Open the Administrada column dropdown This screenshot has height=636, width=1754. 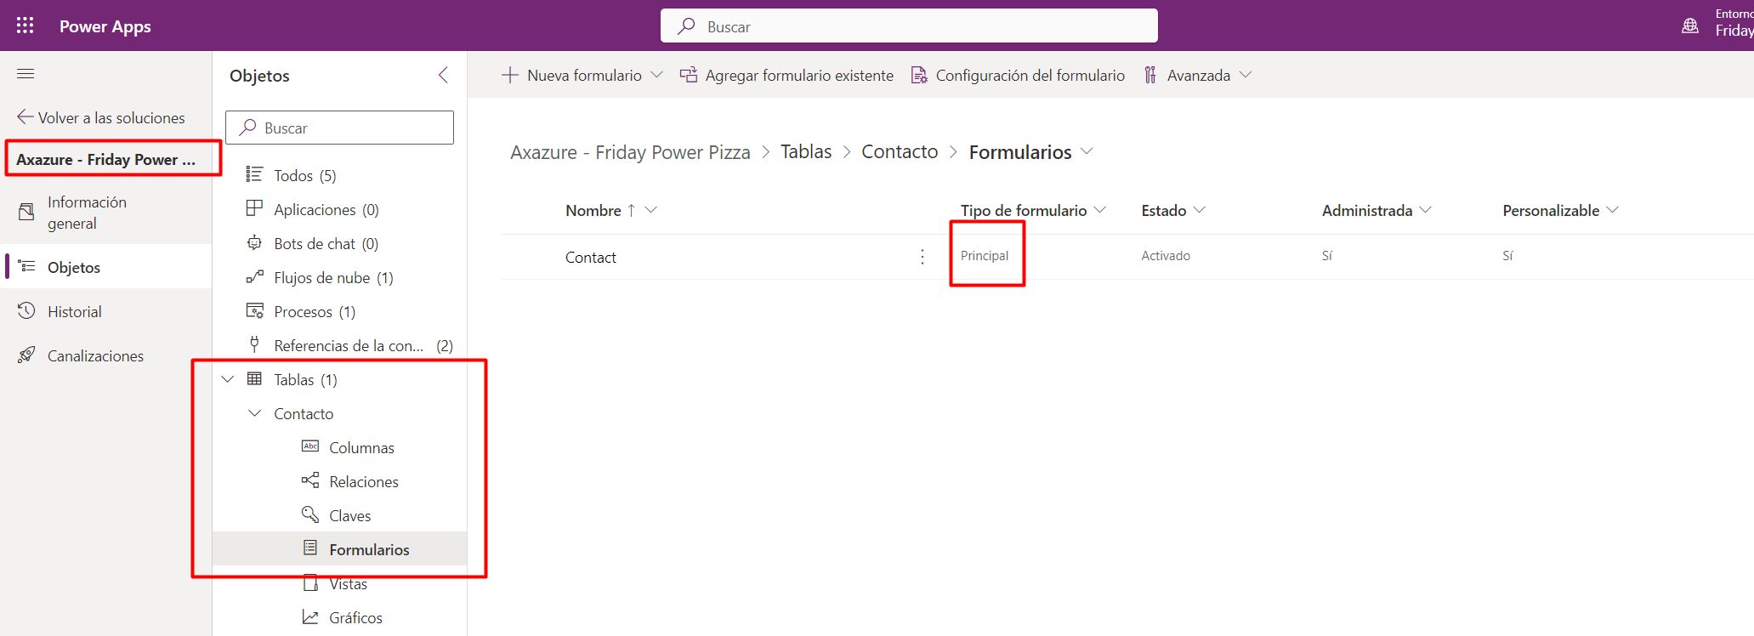(1426, 210)
